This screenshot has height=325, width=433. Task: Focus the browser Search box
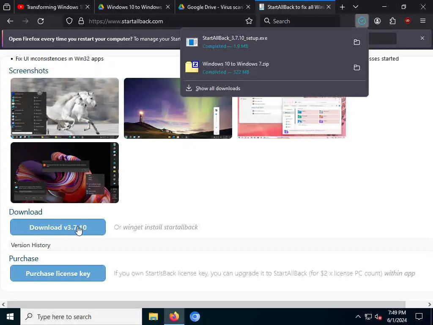[300, 21]
